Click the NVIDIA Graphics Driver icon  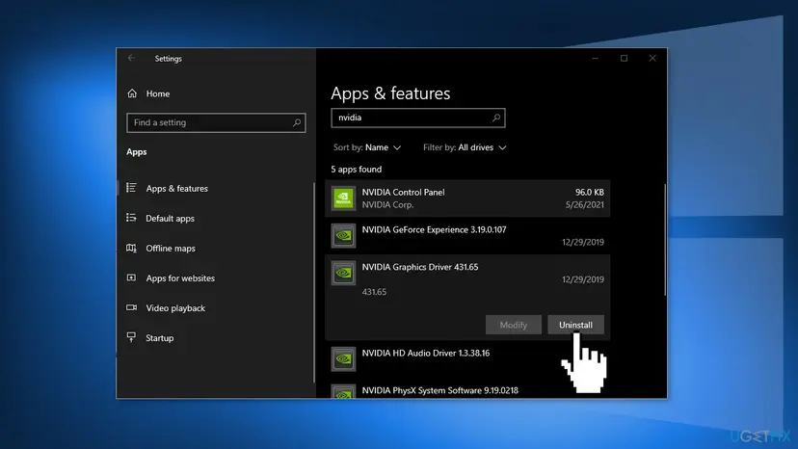(x=343, y=273)
